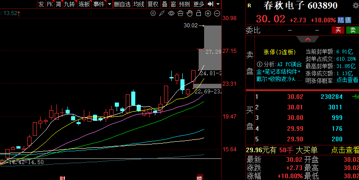Screen dimensions: 359x180
Task: Click the red 买 buy button
Action: (338, 30)
